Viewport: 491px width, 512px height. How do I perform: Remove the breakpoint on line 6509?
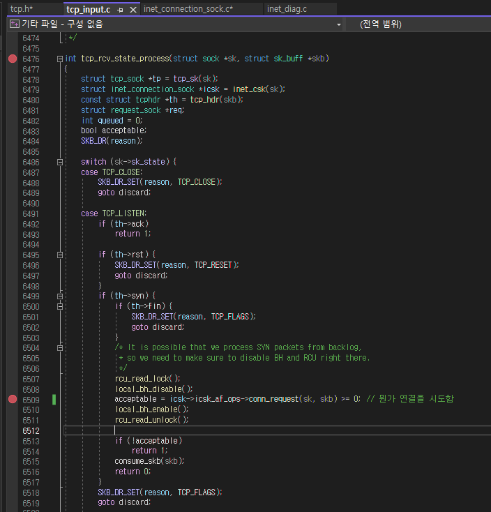click(12, 400)
